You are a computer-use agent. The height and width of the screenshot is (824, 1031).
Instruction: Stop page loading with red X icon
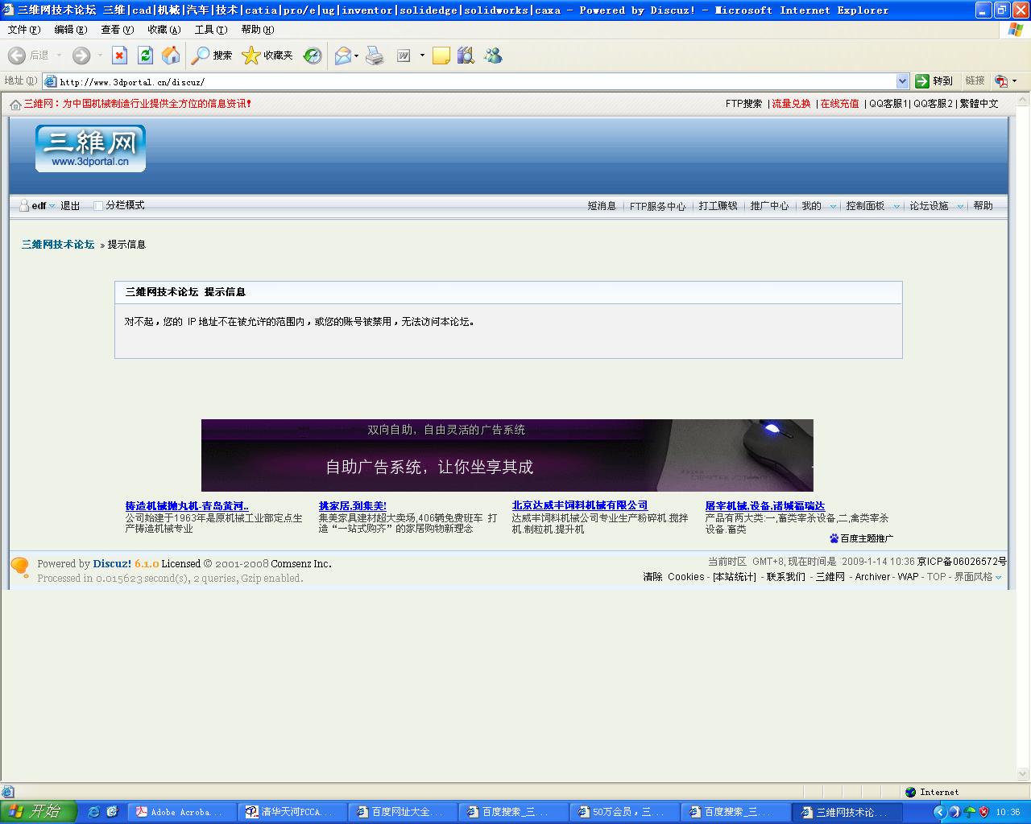click(x=119, y=55)
